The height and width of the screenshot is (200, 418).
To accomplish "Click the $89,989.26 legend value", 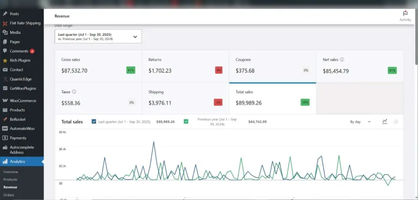I will (x=165, y=122).
